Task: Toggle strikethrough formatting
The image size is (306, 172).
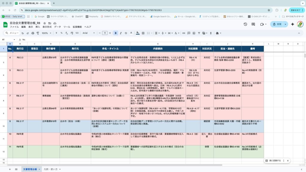Action: point(126,33)
